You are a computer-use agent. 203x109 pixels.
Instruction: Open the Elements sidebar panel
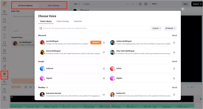pos(4,82)
